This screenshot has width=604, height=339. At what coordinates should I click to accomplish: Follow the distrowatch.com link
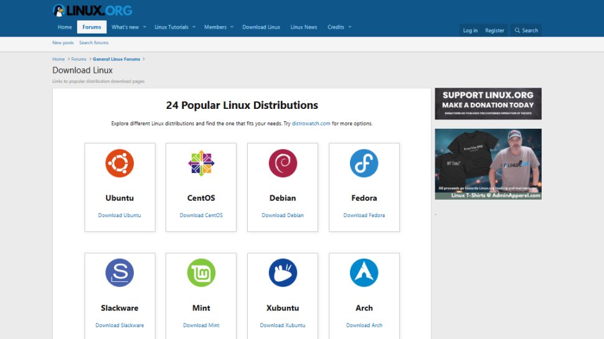click(311, 124)
